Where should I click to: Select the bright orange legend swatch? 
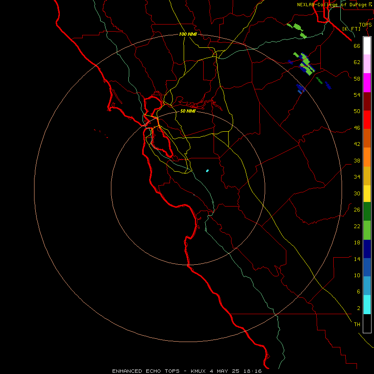tap(367, 157)
